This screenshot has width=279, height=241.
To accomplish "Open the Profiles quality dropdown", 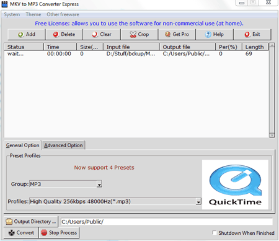I will click(198, 201).
